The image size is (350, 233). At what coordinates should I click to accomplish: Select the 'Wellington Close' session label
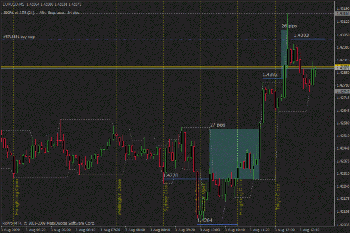click(x=119, y=197)
